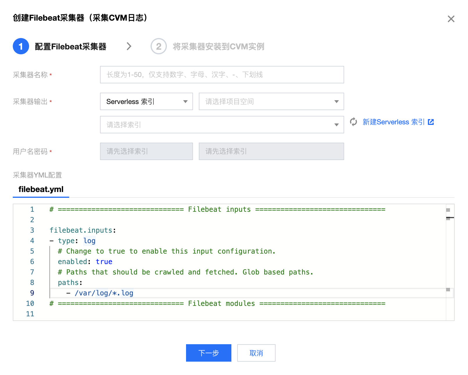This screenshot has height=375, width=468.
Task: Click 将采集器安装到CVM实例 step label
Action: (x=218, y=46)
